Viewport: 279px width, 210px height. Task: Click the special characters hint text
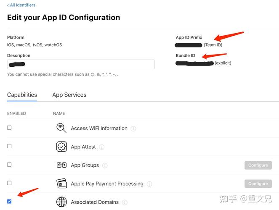pos(63,74)
